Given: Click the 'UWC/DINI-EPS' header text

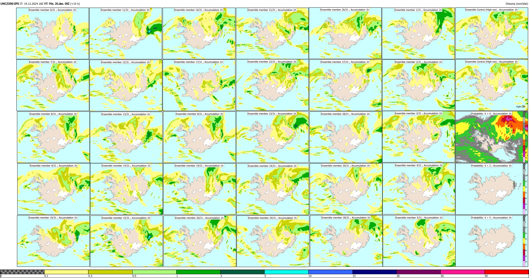Looking at the screenshot, I should coord(10,4).
